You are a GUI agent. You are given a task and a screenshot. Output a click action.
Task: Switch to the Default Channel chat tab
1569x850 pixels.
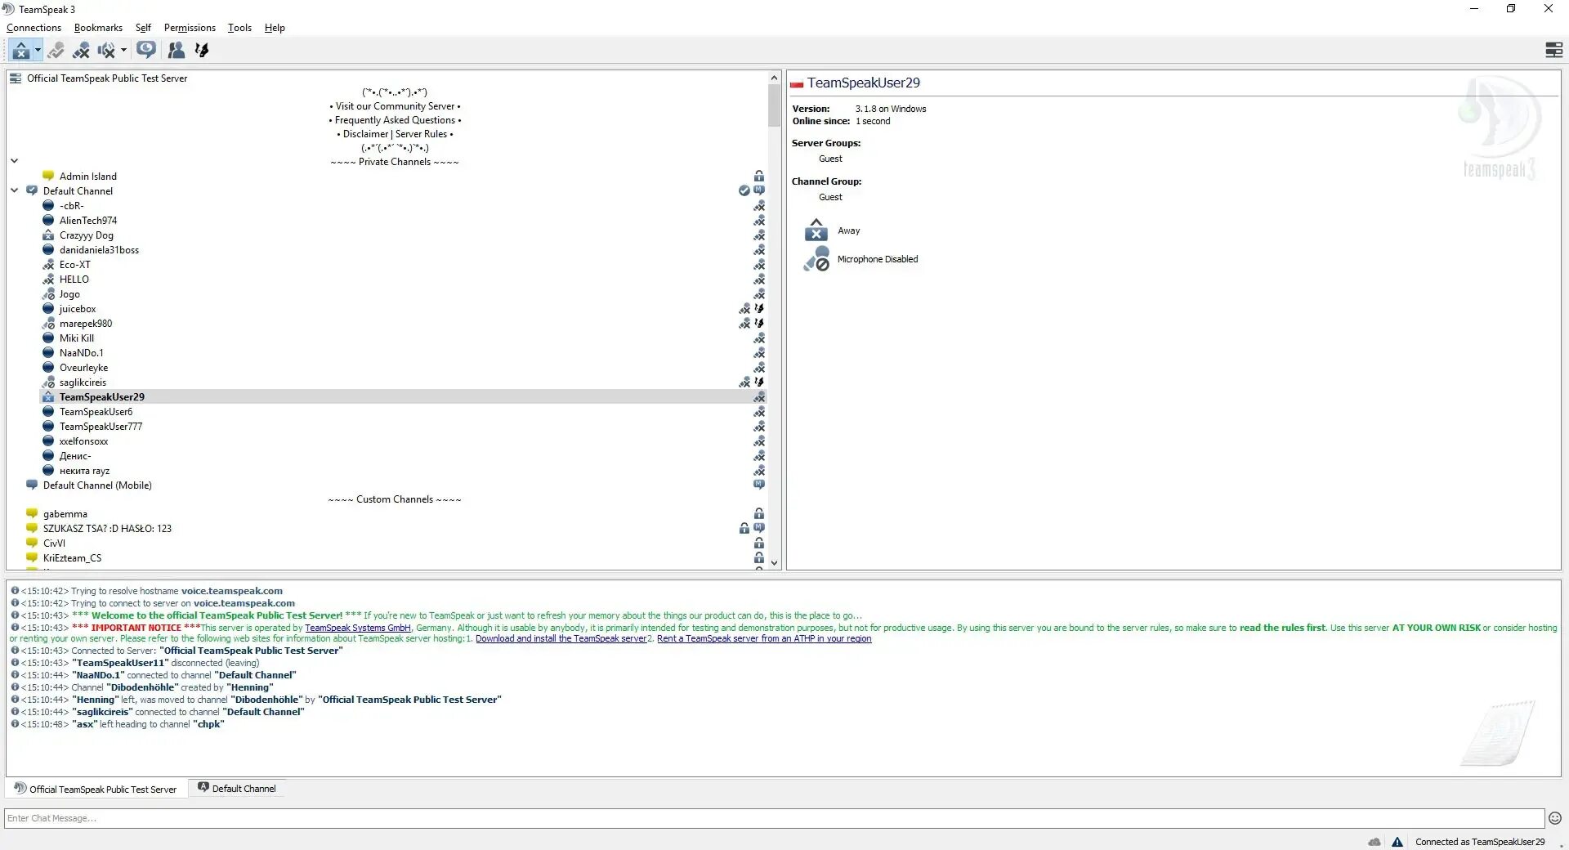[237, 789]
